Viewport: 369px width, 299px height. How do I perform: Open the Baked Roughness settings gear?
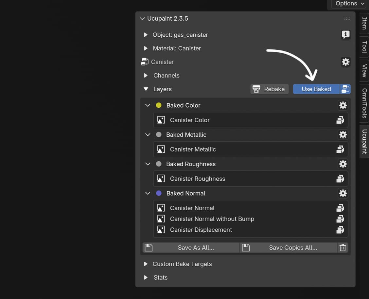(x=343, y=164)
